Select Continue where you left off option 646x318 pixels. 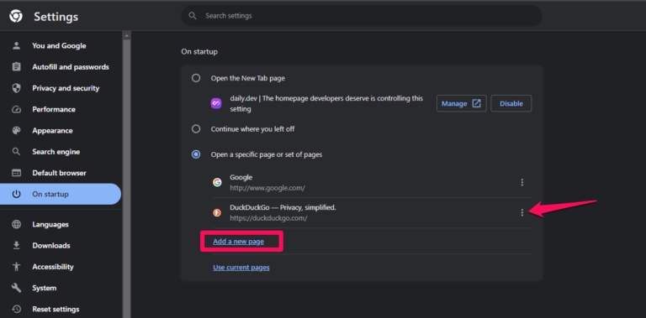(x=196, y=129)
